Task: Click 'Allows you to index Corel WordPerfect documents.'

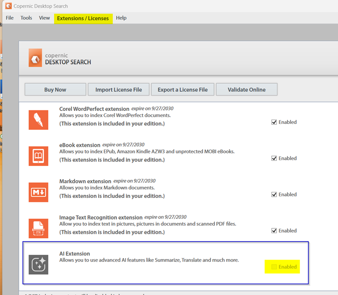Action: tap(115, 115)
